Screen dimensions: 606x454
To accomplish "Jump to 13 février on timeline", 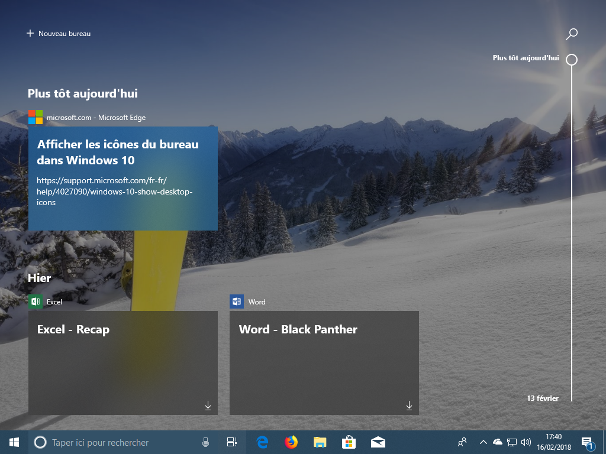I will pyautogui.click(x=543, y=398).
